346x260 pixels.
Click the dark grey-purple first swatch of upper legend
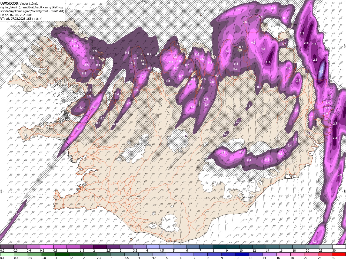7,247
